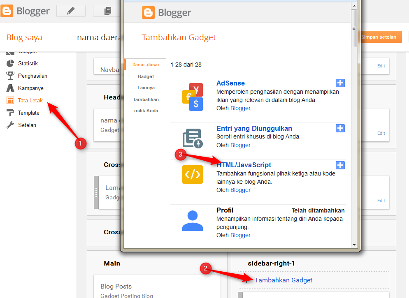
Task: Click the Entri yang Diunggulkan pinned post icon
Action: click(x=193, y=138)
